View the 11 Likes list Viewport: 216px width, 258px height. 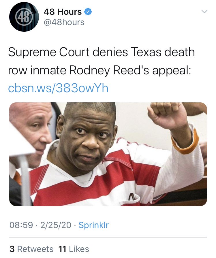click(x=74, y=249)
